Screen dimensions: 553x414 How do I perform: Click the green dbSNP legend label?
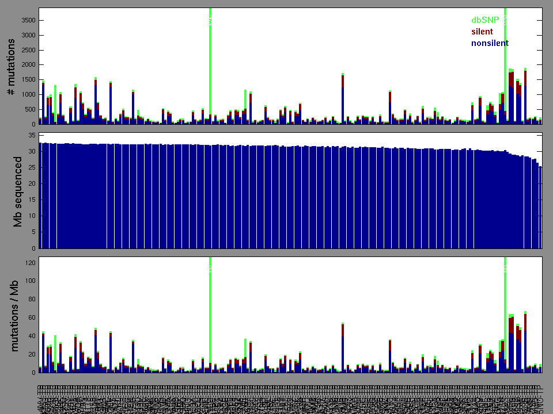485,20
